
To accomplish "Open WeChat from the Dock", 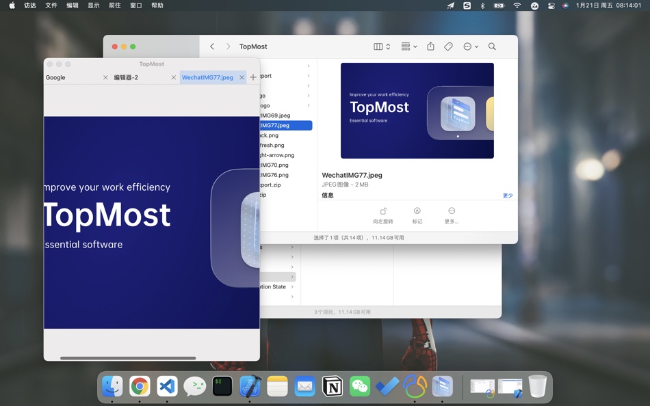I will tap(359, 386).
